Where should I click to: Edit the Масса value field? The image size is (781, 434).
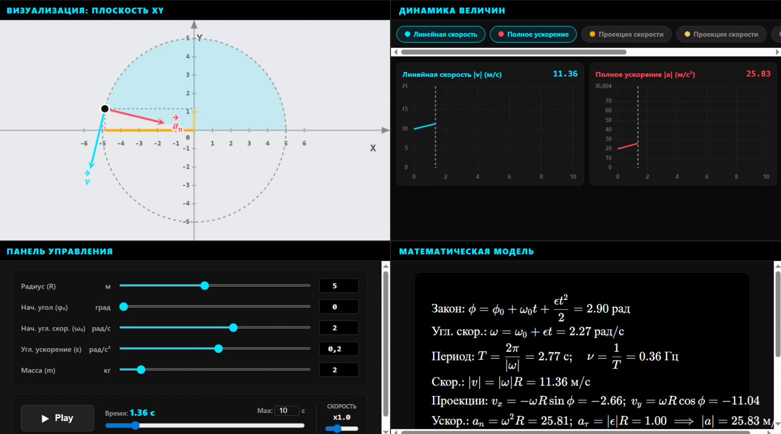339,369
